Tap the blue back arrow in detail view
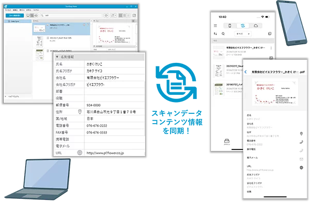The height and width of the screenshot is (202, 310). point(245,72)
